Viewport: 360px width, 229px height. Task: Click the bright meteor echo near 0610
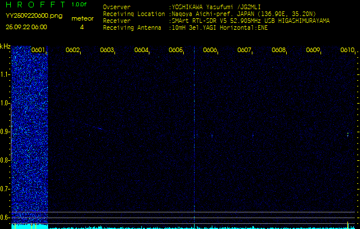pyautogui.click(x=348, y=135)
